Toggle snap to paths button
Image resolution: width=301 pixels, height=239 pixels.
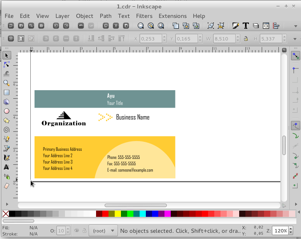296,136
